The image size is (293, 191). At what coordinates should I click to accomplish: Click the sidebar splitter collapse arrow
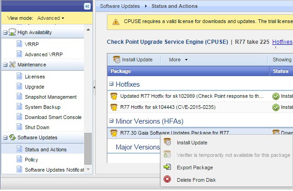[x=94, y=87]
